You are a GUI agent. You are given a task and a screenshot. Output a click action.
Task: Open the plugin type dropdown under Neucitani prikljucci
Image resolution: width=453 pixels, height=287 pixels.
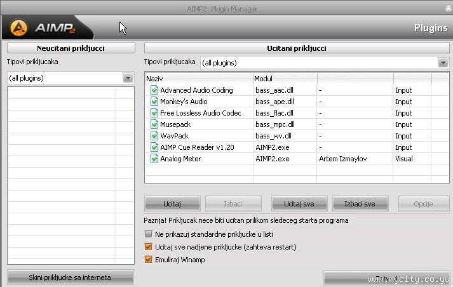coord(128,77)
